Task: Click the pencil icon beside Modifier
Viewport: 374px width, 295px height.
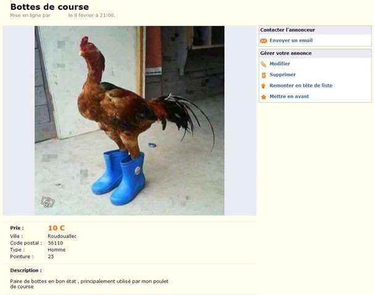Action: coord(263,64)
